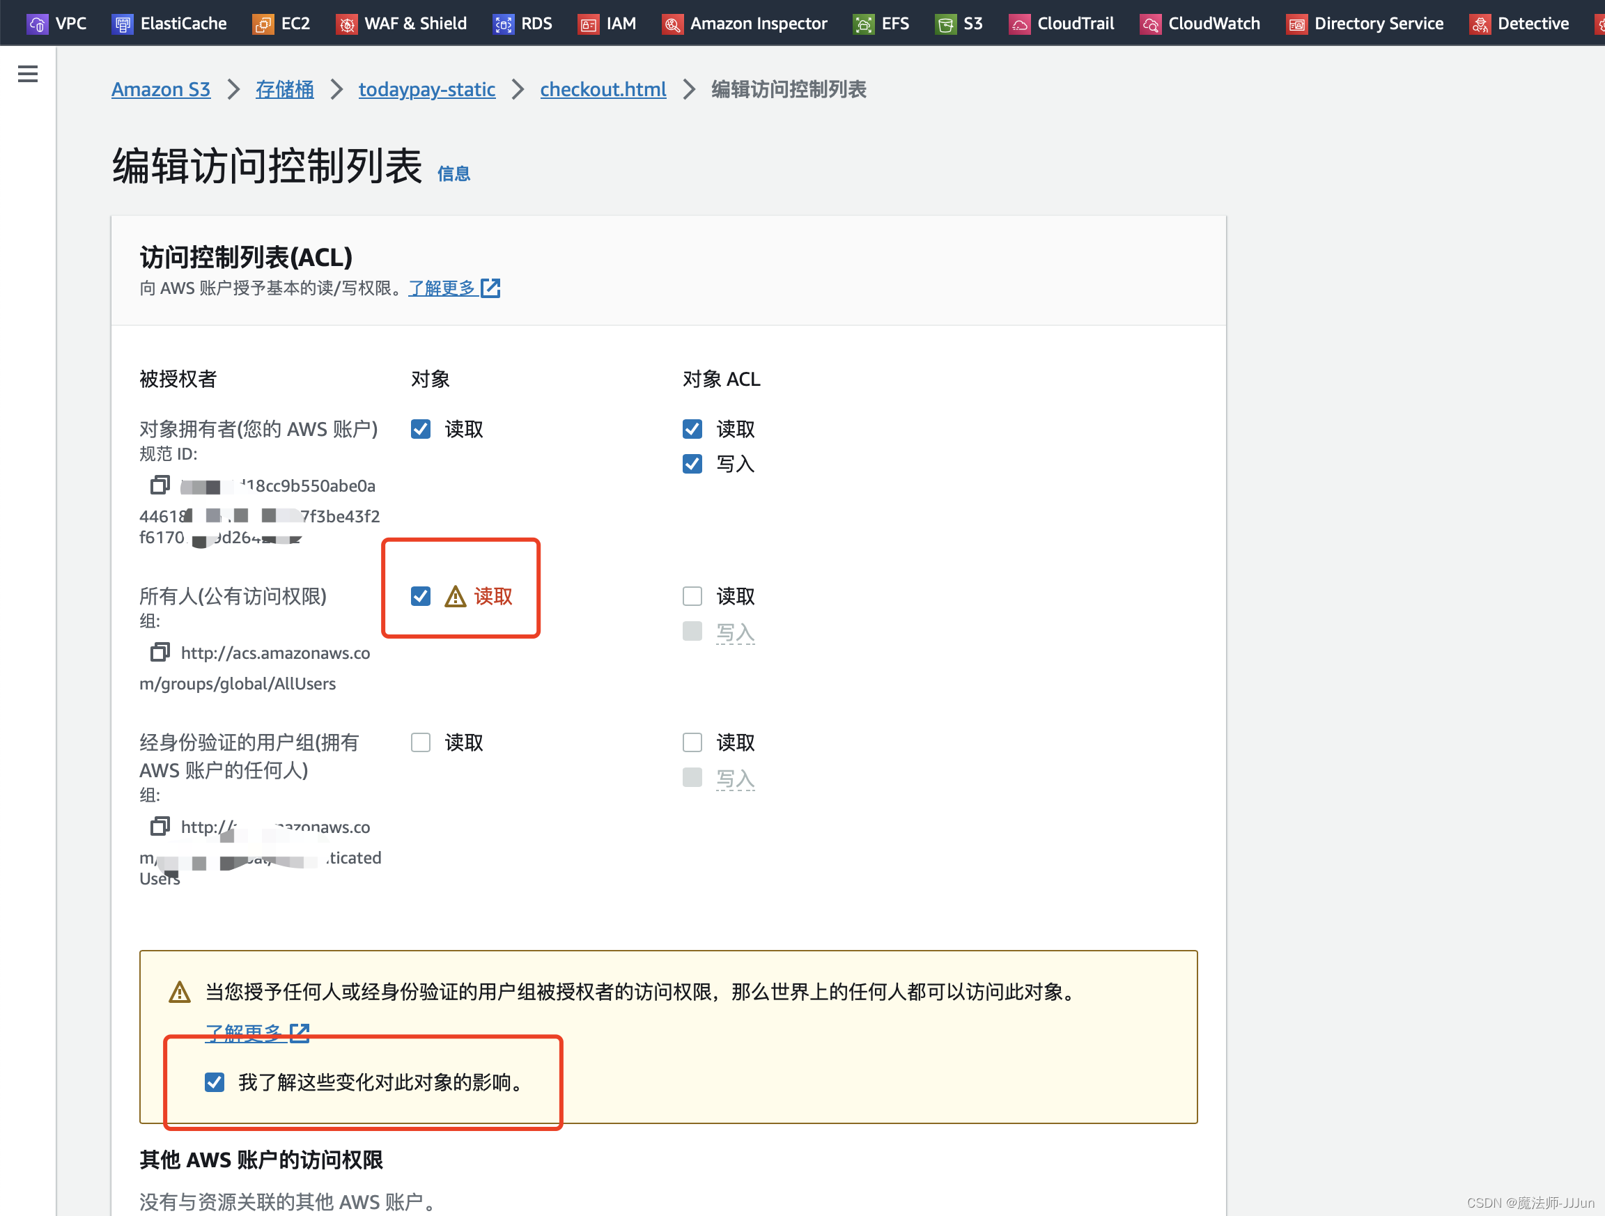
Task: Open the WAF & Shield shortcut icon
Action: [x=347, y=24]
